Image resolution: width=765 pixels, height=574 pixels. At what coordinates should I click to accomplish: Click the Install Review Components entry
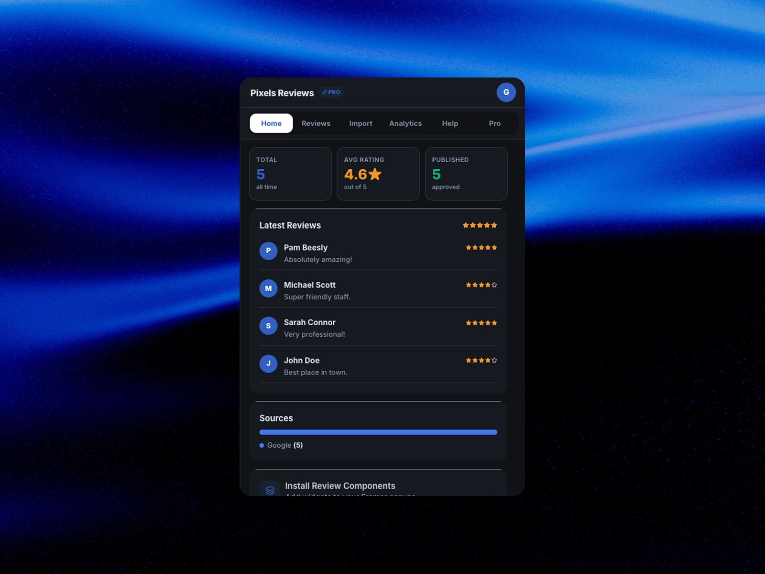pos(340,486)
